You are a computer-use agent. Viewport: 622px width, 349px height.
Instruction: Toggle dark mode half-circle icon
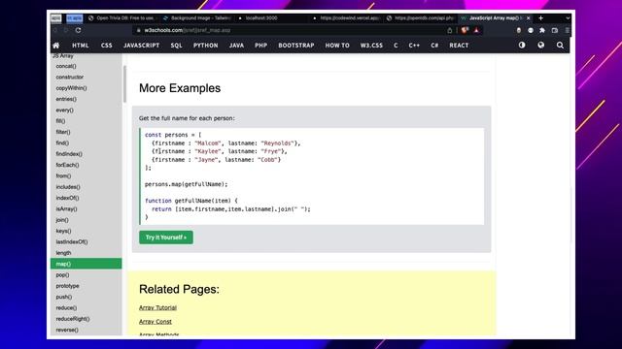click(x=522, y=46)
